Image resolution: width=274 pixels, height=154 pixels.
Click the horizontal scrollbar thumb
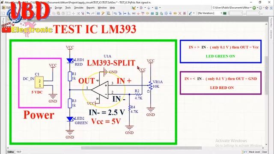[x=141, y=148]
